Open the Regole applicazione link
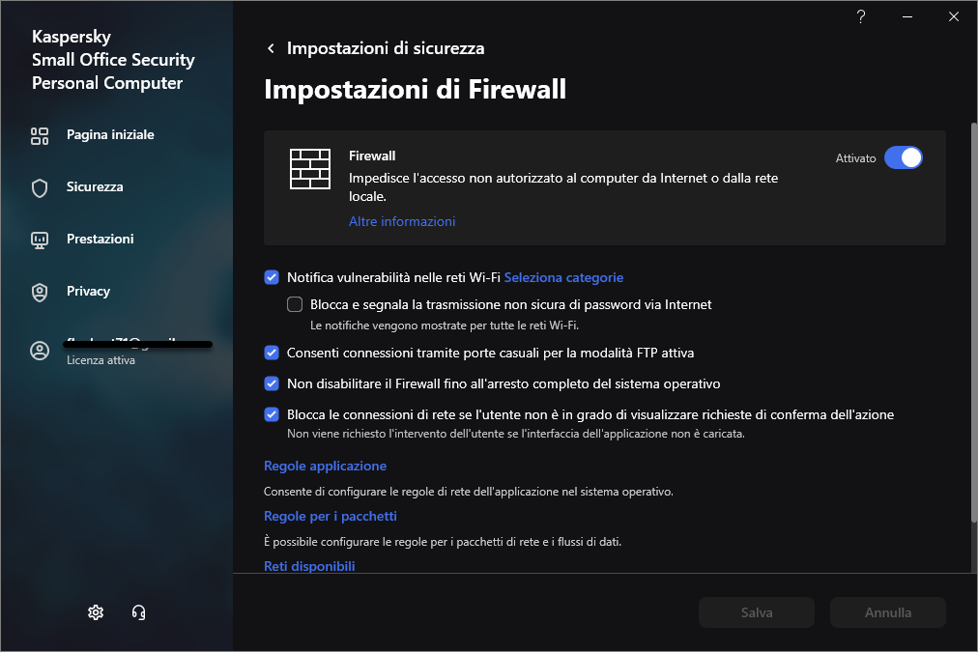The width and height of the screenshot is (978, 652). [x=325, y=466]
